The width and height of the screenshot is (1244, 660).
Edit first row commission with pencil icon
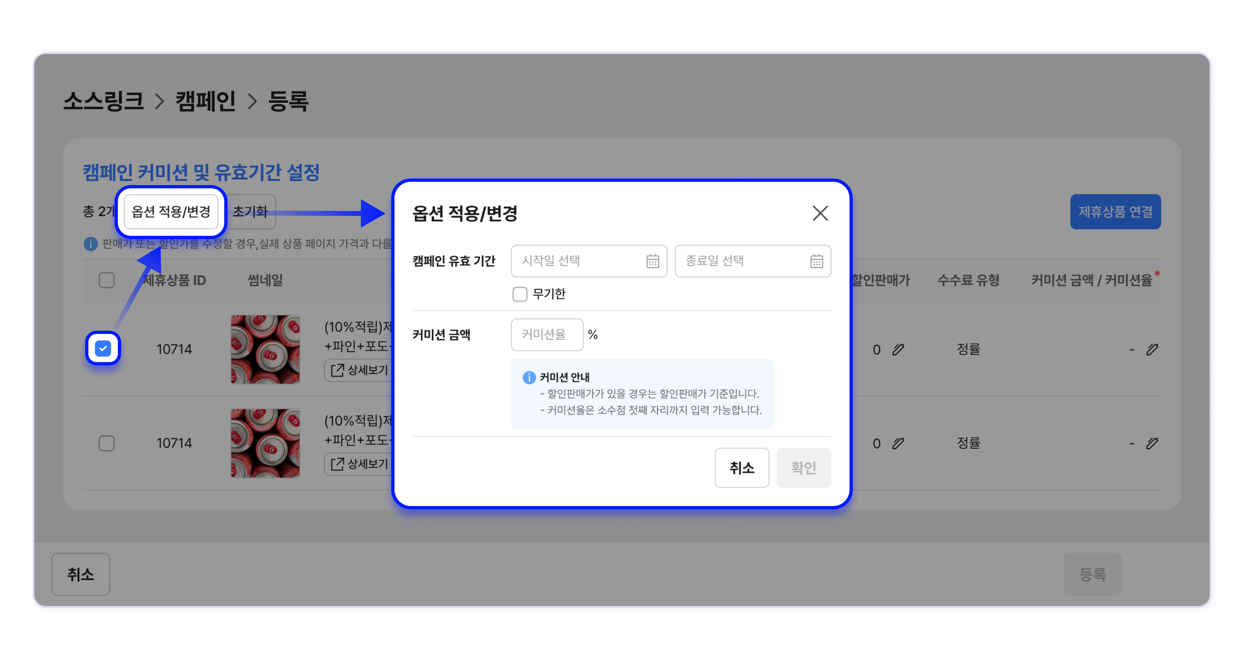(x=1152, y=349)
